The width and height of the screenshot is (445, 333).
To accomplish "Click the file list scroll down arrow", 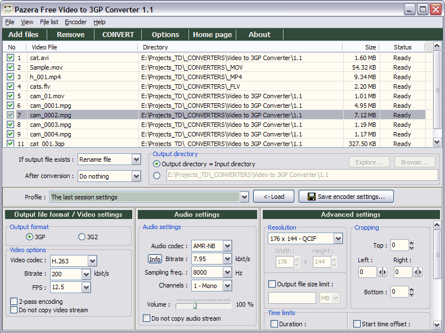I will click(x=437, y=142).
